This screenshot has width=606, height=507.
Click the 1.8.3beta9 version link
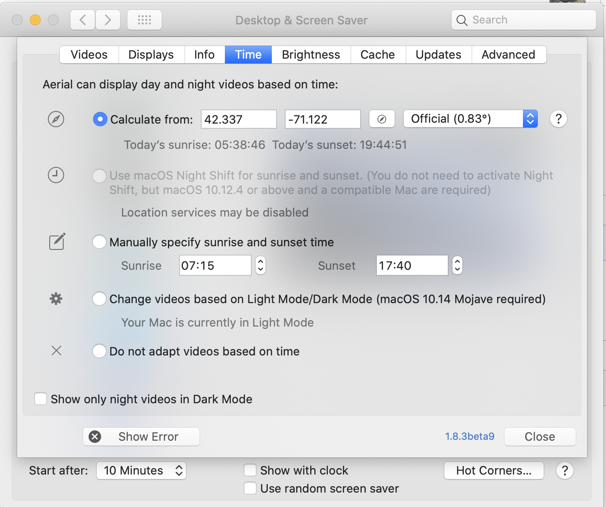pos(470,436)
